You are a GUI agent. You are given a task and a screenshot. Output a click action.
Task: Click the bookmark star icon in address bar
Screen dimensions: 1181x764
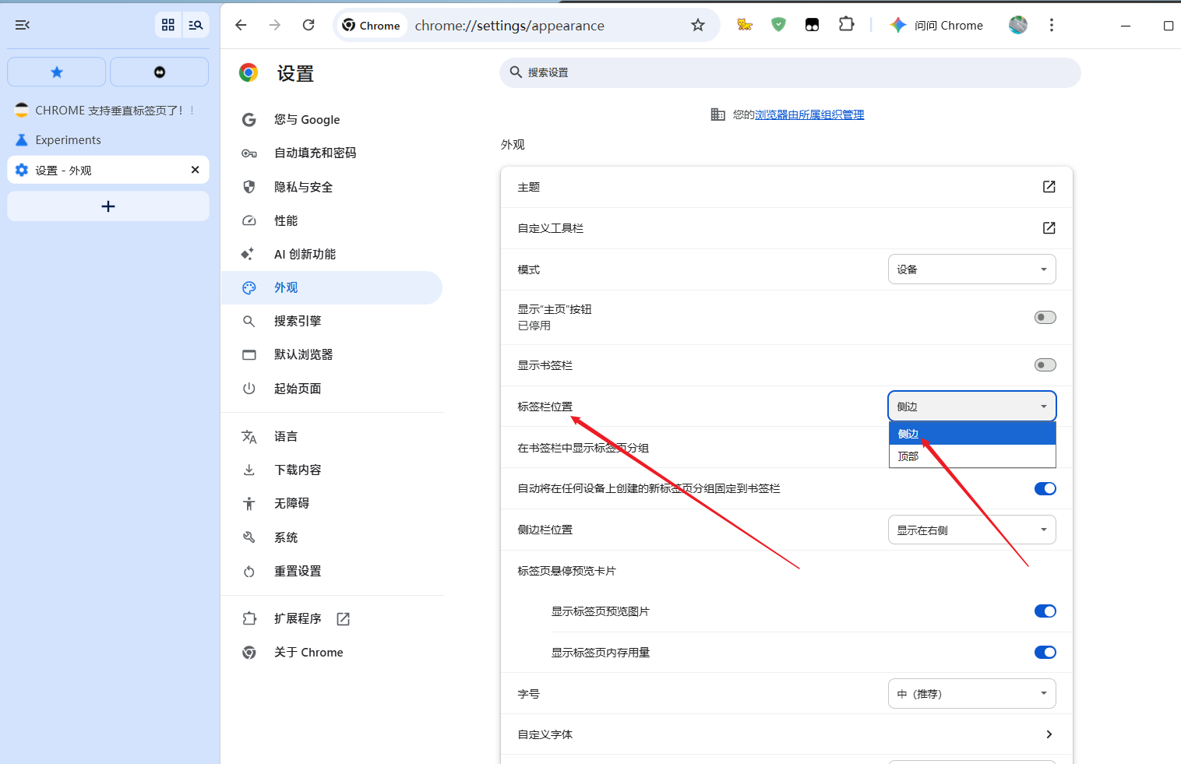click(697, 26)
